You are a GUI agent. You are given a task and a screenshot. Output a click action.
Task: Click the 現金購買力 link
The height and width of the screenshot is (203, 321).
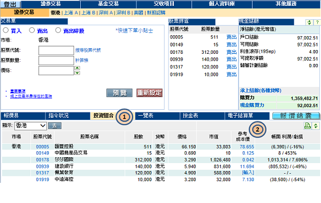coord(252,105)
